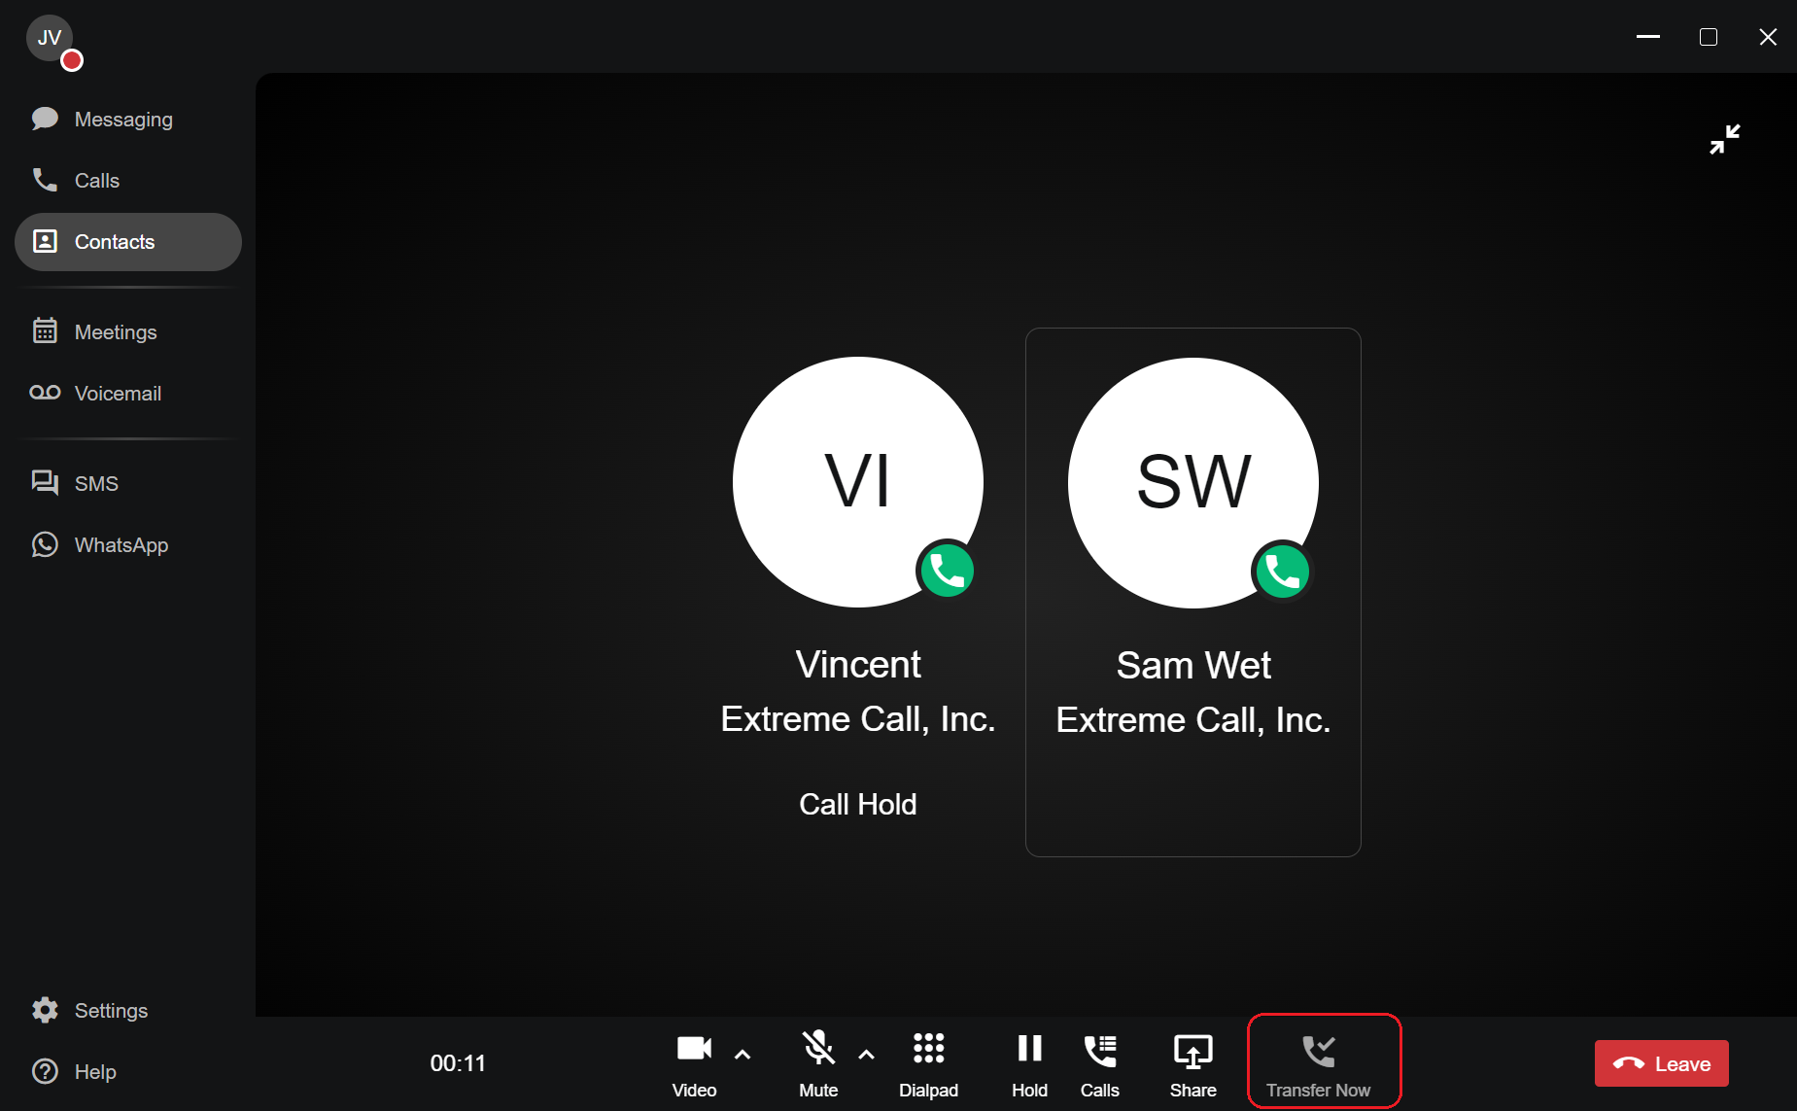Toggle Hold on the current call

tap(1029, 1062)
